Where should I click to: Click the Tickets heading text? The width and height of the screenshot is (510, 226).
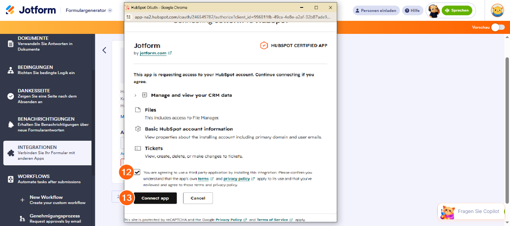pos(154,148)
